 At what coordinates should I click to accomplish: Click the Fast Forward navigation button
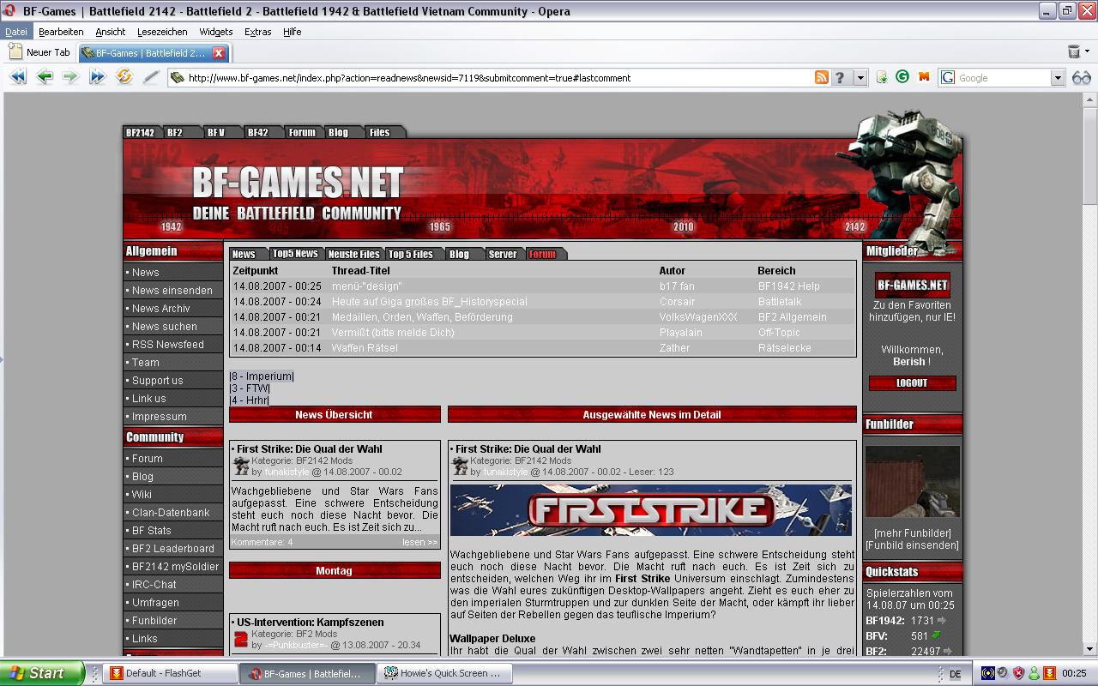click(x=97, y=77)
